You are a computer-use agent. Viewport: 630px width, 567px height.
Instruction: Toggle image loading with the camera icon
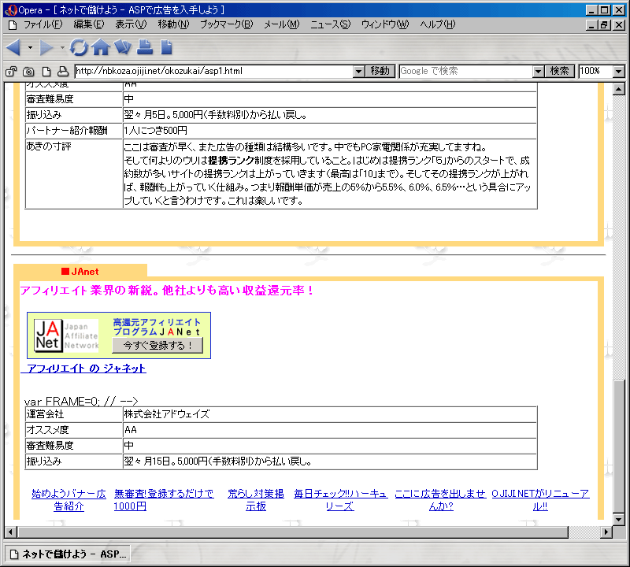coord(28,72)
